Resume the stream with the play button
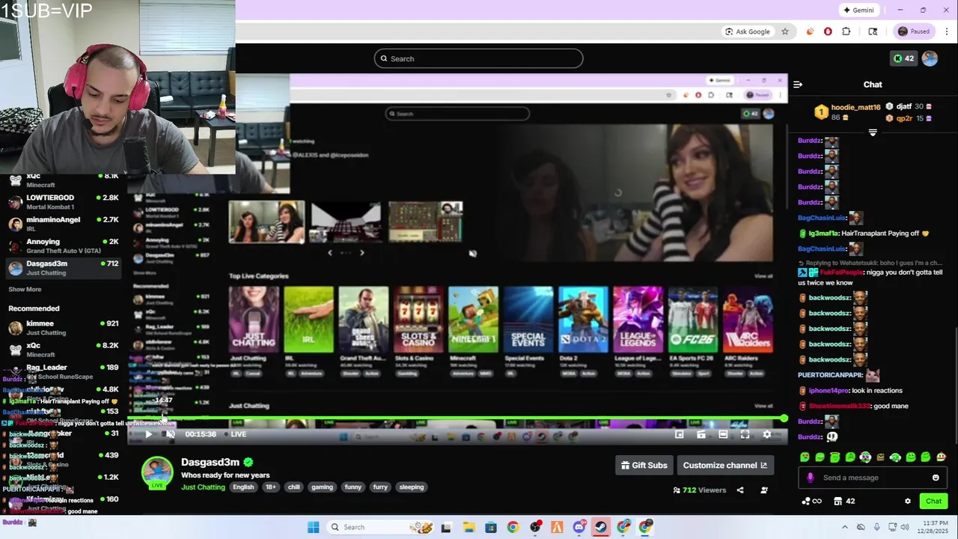This screenshot has height=539, width=958. point(148,434)
